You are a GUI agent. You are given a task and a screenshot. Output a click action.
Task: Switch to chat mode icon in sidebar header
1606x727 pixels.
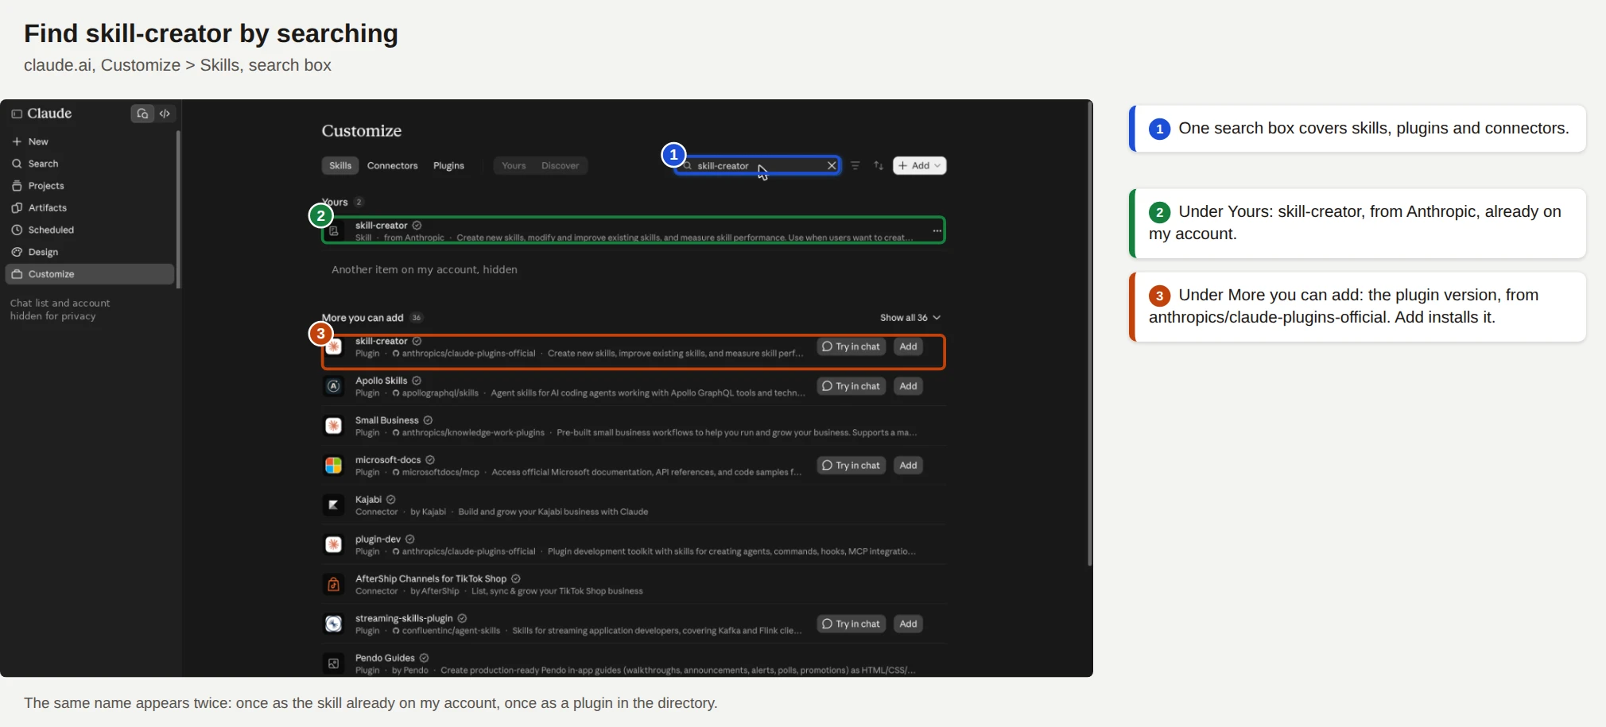[142, 114]
